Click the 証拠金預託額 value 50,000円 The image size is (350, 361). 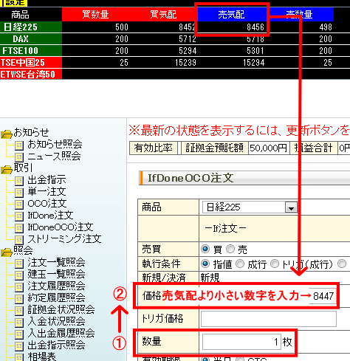269,148
